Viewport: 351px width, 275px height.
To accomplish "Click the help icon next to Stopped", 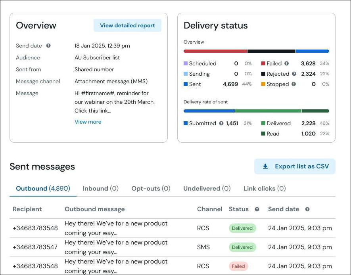I will point(294,84).
